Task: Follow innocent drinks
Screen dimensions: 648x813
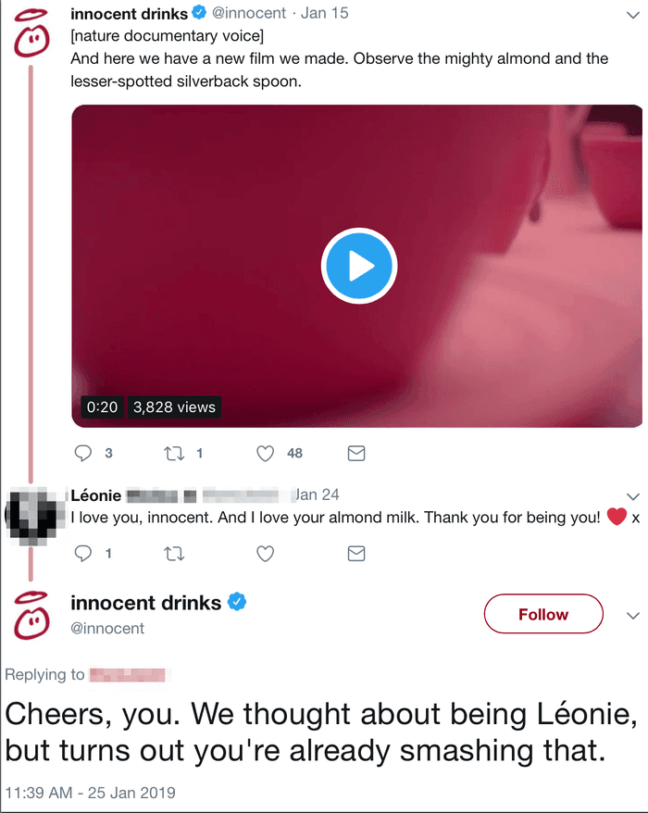Action: [543, 614]
